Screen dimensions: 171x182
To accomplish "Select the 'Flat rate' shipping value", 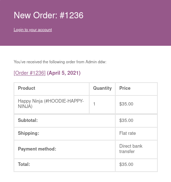I will [127, 133].
